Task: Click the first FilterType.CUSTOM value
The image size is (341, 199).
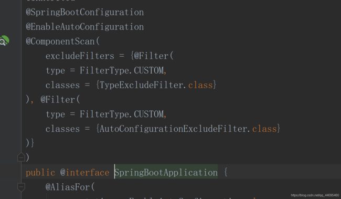Action: (x=122, y=70)
